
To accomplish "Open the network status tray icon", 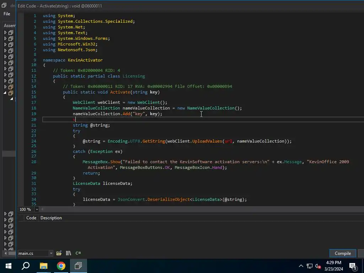I will click(x=310, y=266).
